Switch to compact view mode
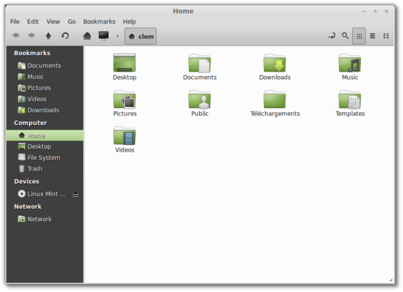This screenshot has width=403, height=292. 386,36
